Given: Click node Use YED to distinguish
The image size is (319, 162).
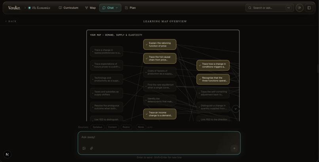Looking at the screenshot, I should [x=106, y=119].
